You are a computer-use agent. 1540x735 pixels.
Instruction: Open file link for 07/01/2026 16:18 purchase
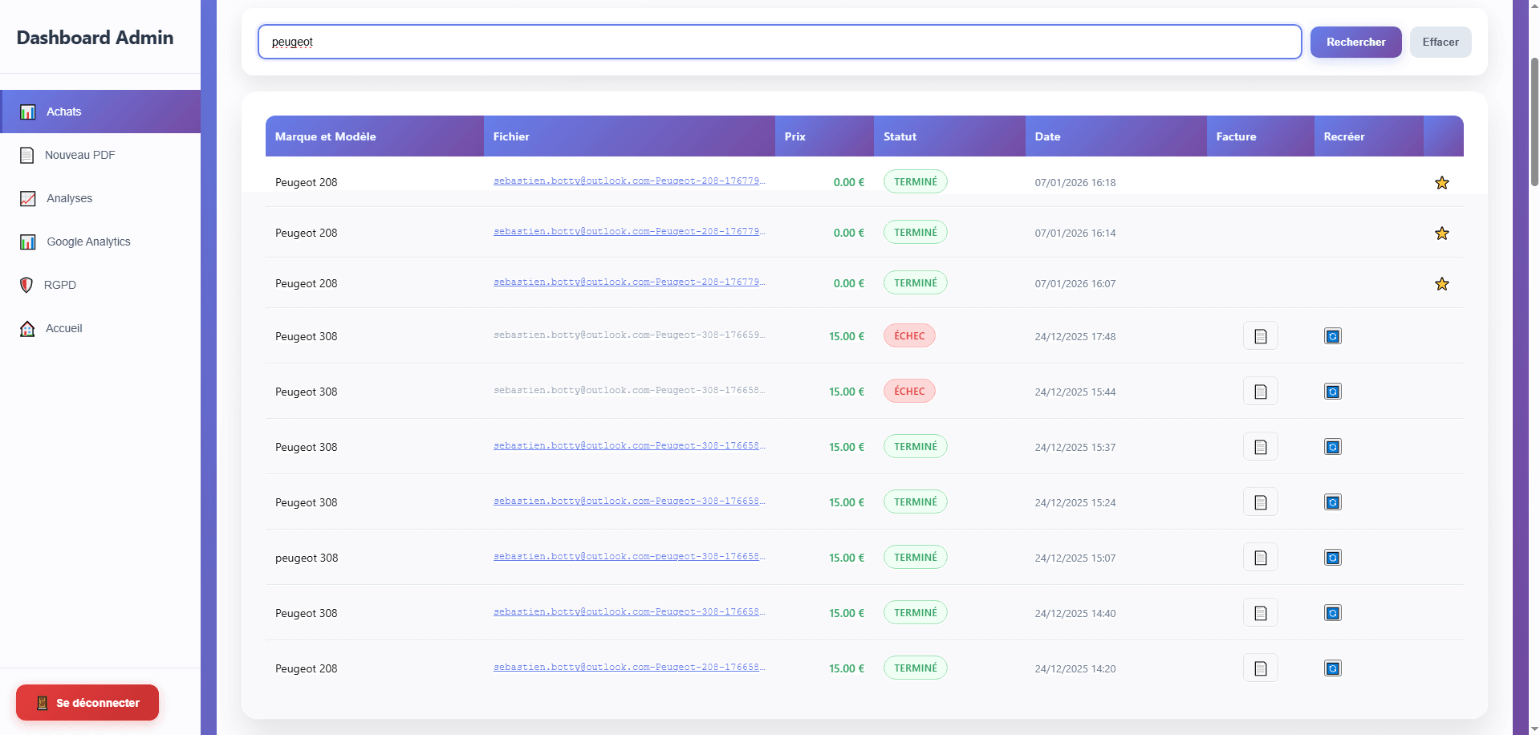tap(629, 181)
